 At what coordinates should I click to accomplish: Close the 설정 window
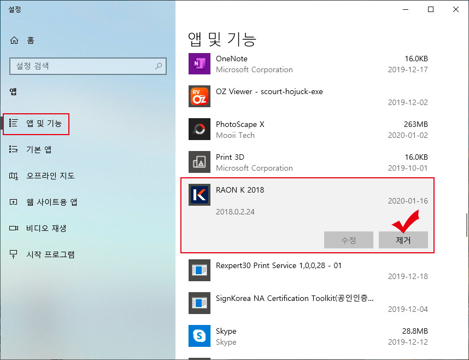[456, 10]
